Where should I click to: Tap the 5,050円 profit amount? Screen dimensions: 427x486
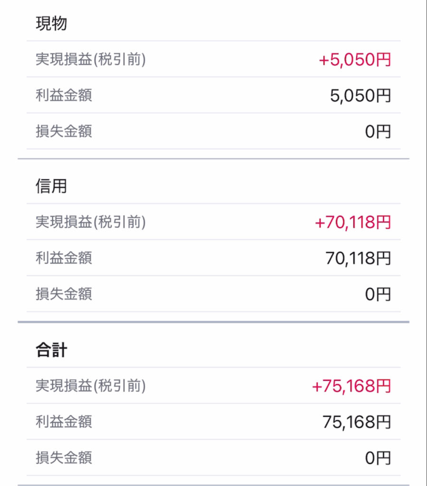(x=361, y=95)
